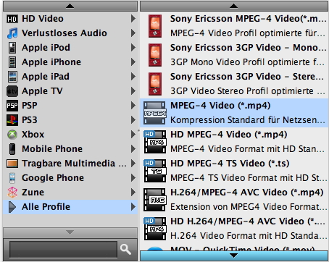Click the Kompression Standard für Netzsen description
329x262 pixels.
pyautogui.click(x=248, y=120)
